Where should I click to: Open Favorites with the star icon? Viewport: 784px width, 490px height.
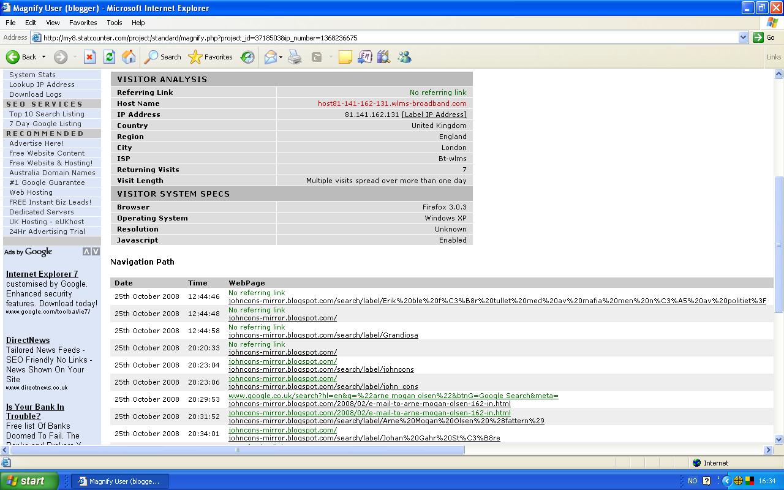(195, 57)
